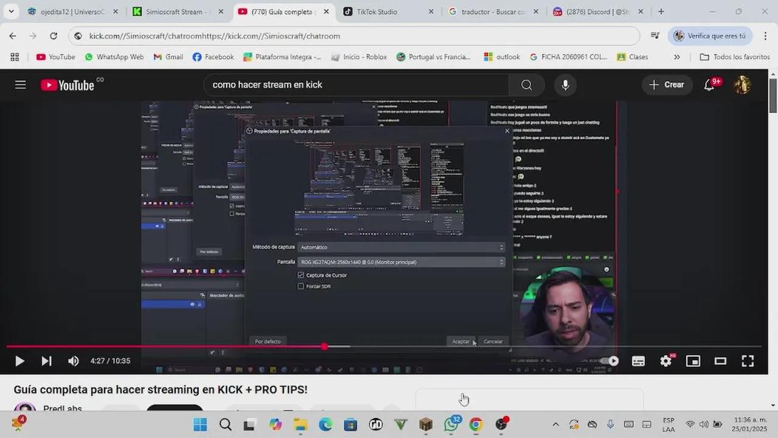This screenshot has width=778, height=438.
Task: Switch to miniplayer mode
Action: [693, 361]
